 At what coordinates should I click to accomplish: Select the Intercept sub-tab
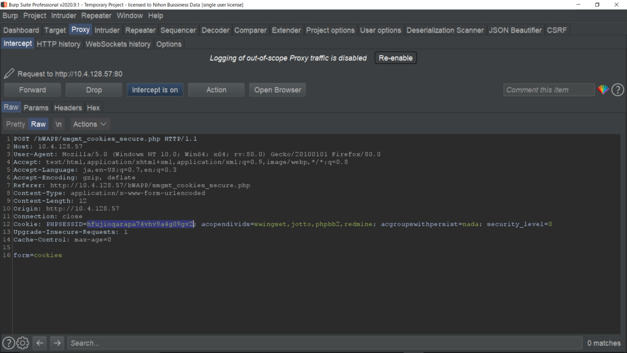18,43
